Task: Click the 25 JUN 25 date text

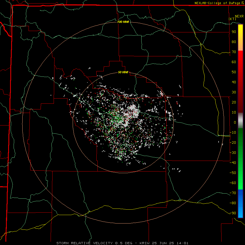Action: [x=164, y=243]
